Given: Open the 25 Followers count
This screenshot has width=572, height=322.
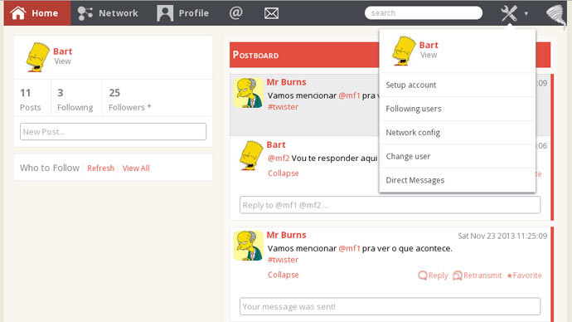Looking at the screenshot, I should [129, 100].
